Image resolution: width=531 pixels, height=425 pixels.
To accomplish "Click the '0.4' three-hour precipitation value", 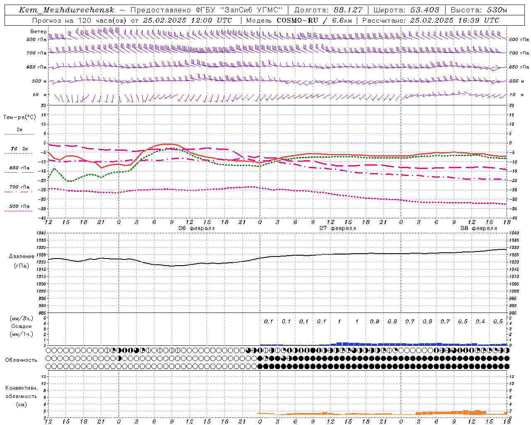I will [480, 321].
